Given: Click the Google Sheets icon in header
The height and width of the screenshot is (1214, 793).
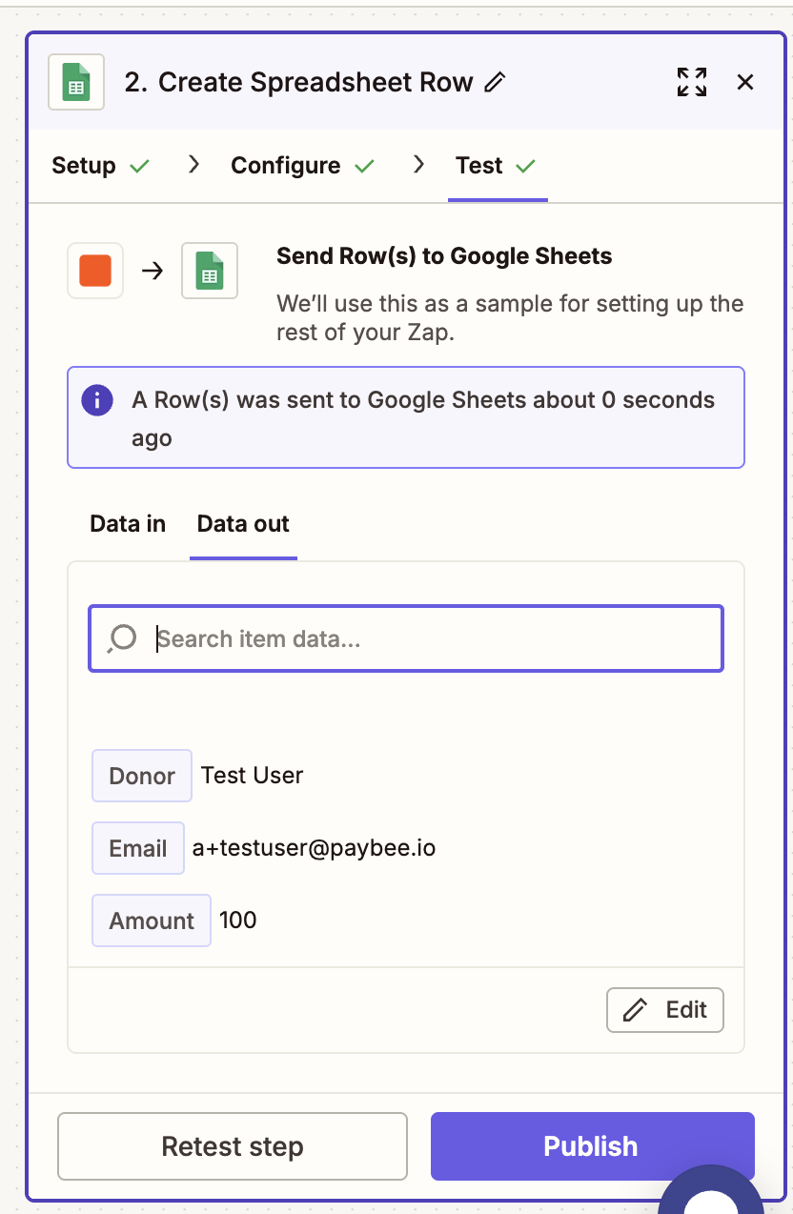Looking at the screenshot, I should [x=76, y=83].
